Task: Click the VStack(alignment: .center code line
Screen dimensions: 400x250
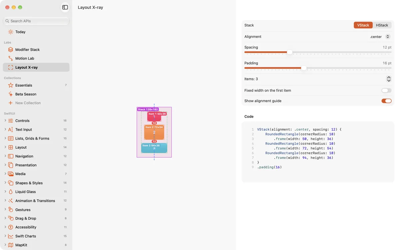Action: coord(299,129)
